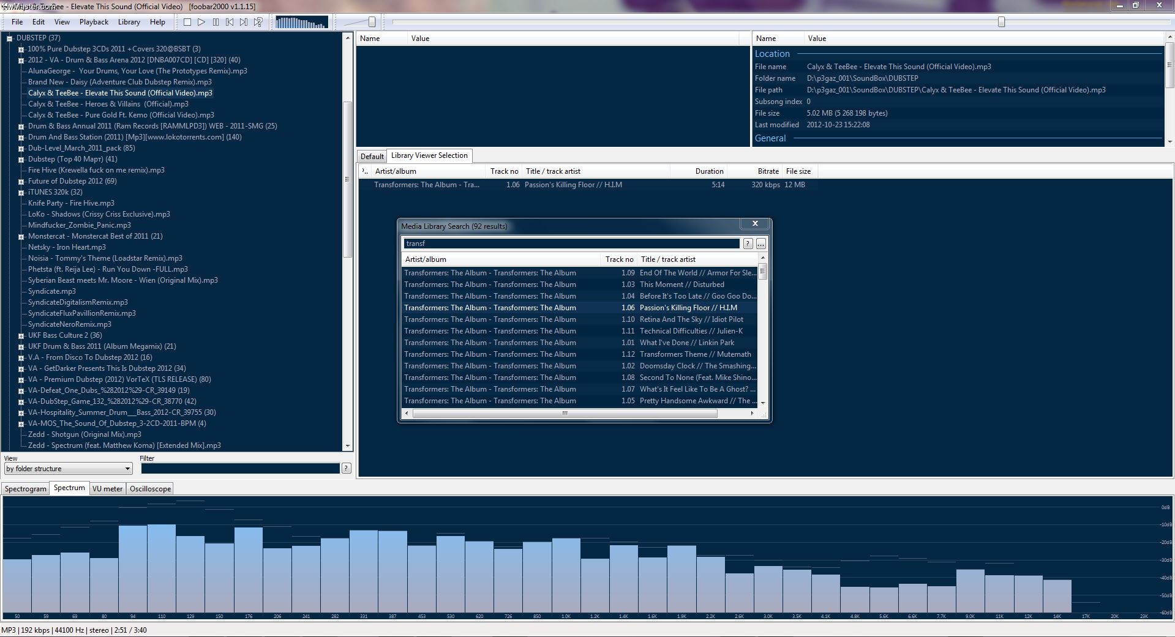Open the Playback menu
This screenshot has width=1175, height=637.
pos(94,22)
